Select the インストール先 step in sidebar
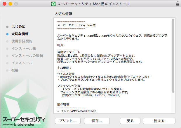This screenshot has width=181, height=128. (x=24, y=48)
